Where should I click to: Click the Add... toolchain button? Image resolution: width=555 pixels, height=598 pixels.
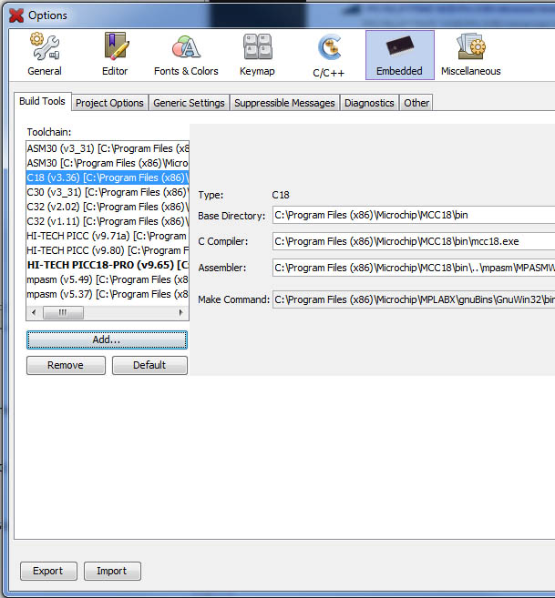click(x=107, y=340)
